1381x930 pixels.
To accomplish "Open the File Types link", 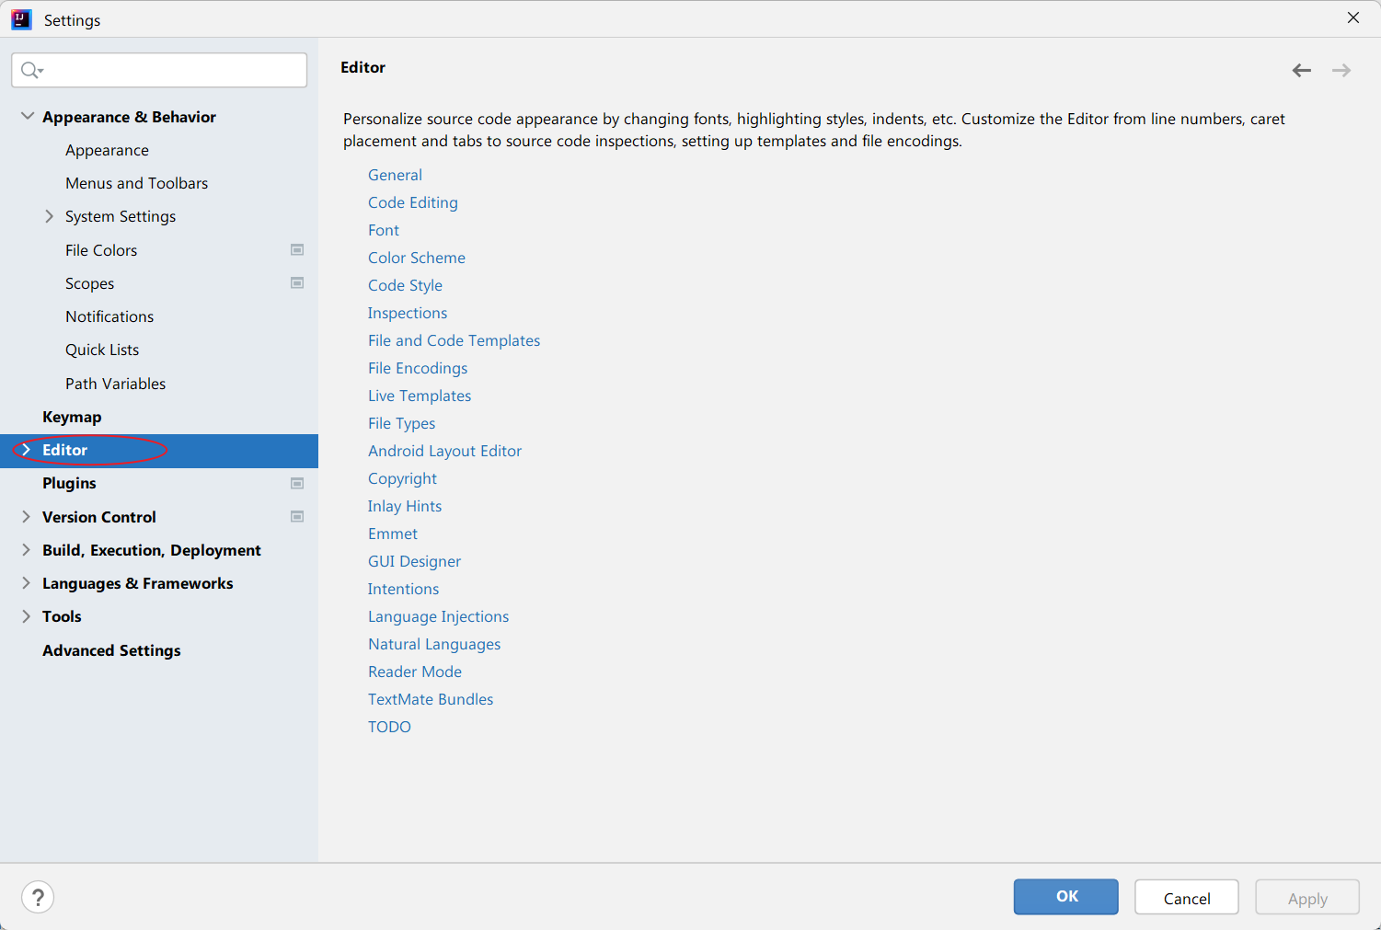I will [x=402, y=423].
